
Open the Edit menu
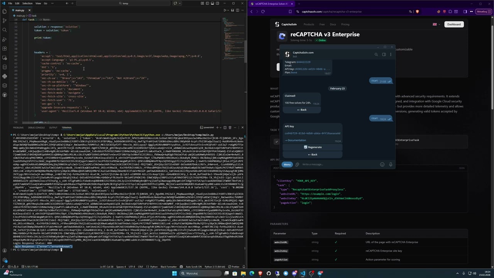coord(17,3)
